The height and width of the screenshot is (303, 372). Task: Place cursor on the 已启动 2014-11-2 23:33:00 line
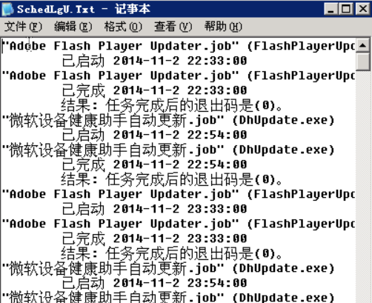[x=154, y=209]
